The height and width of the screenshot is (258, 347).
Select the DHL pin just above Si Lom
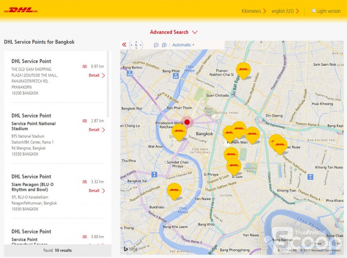tap(234, 167)
